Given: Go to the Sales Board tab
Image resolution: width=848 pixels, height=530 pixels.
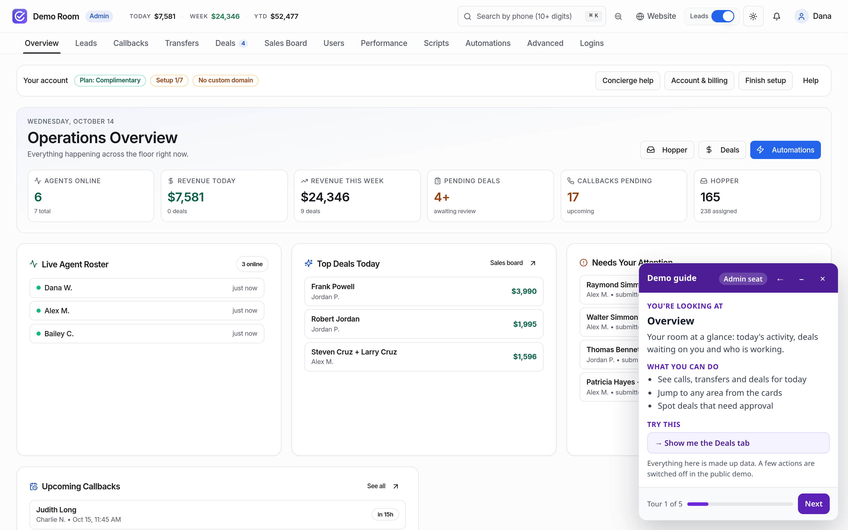Looking at the screenshot, I should pyautogui.click(x=285, y=43).
